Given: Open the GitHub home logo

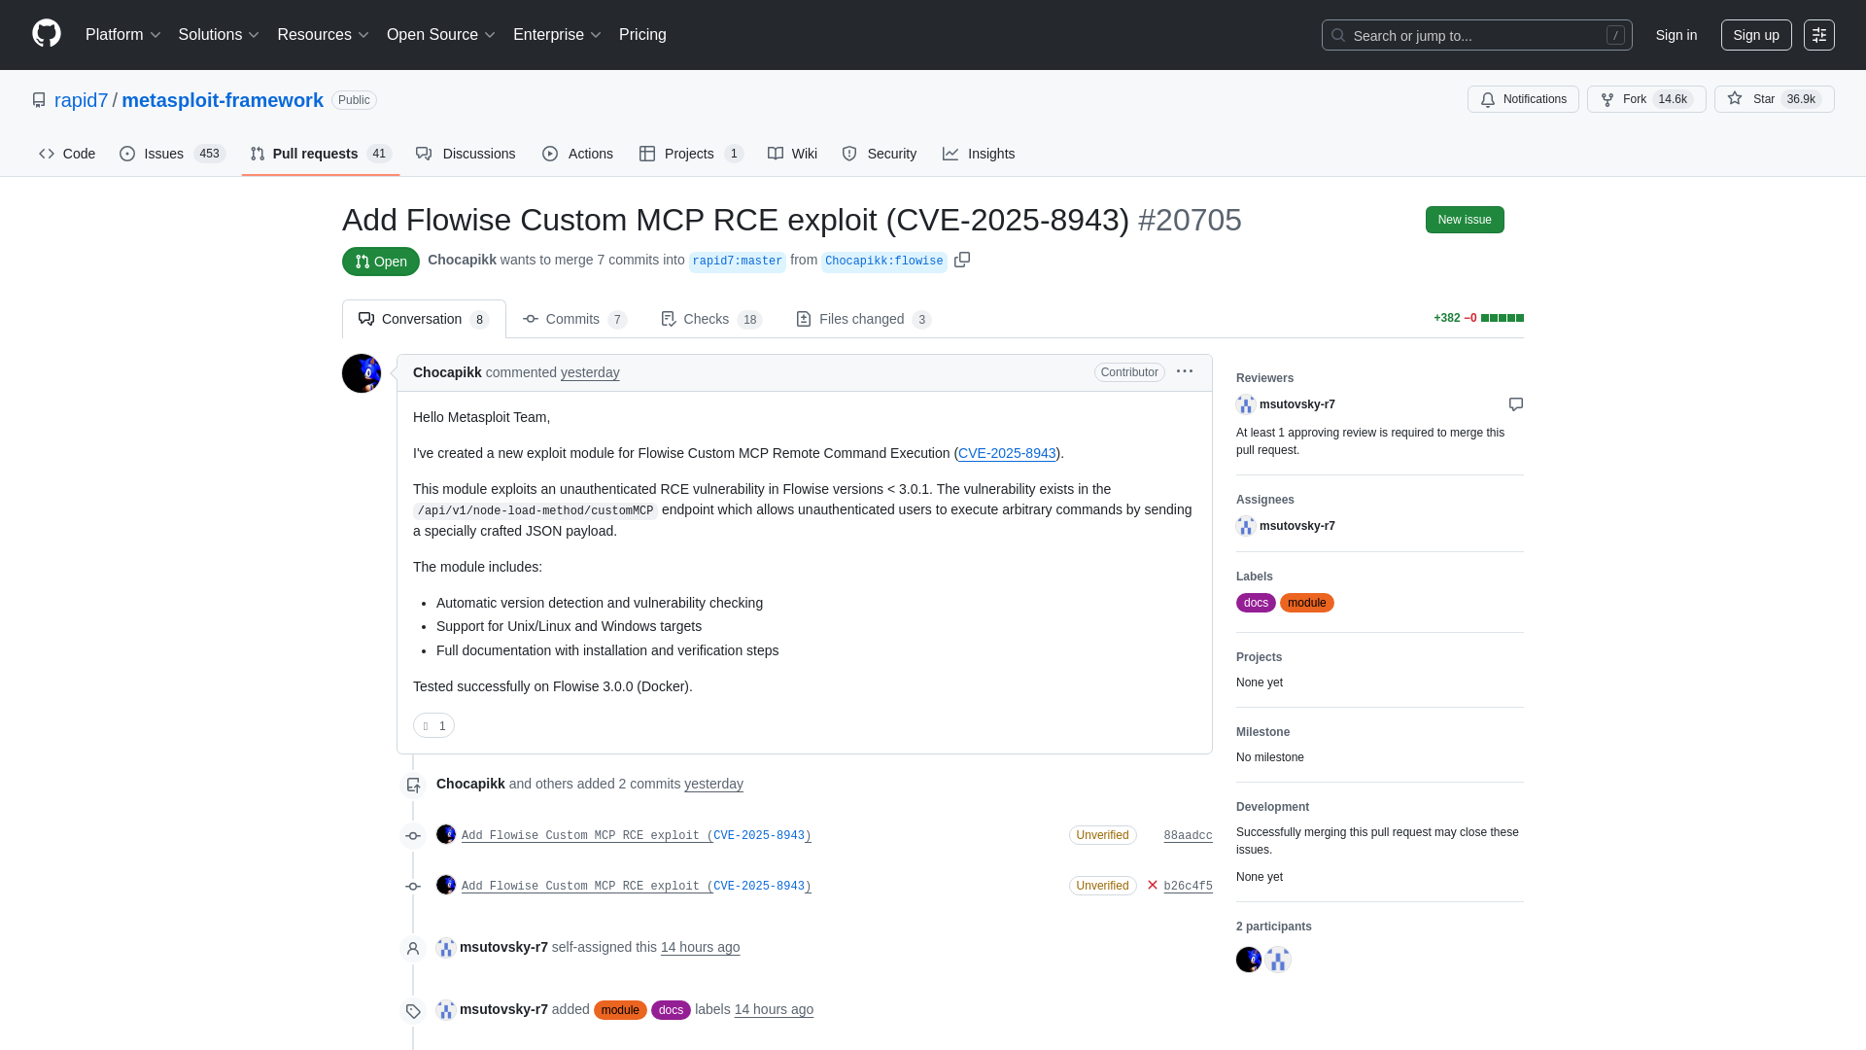Looking at the screenshot, I should [x=45, y=35].
